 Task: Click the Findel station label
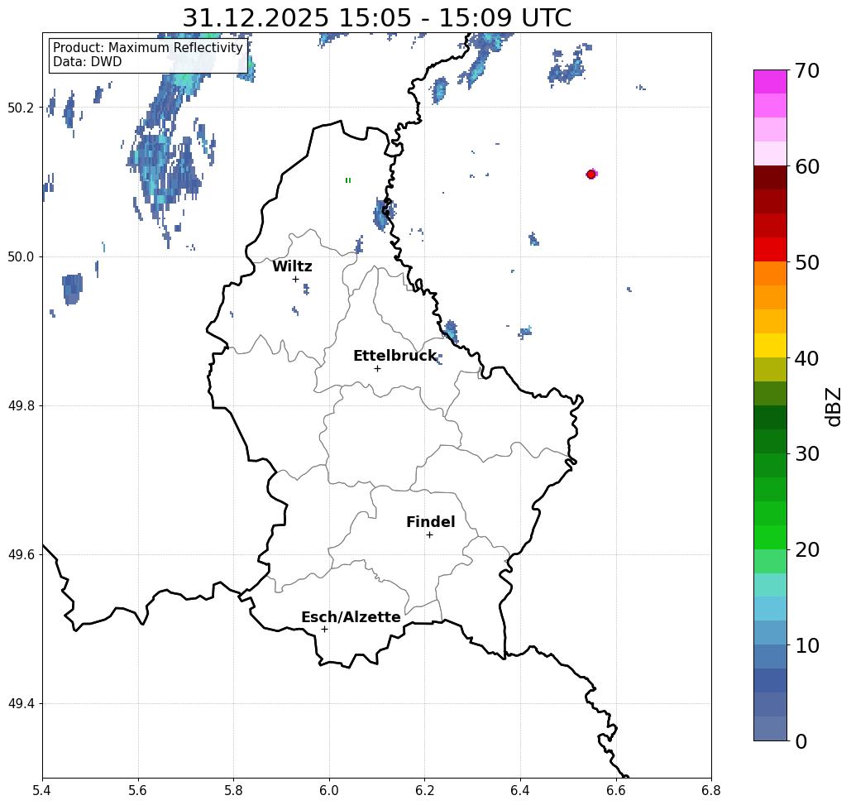click(x=430, y=522)
